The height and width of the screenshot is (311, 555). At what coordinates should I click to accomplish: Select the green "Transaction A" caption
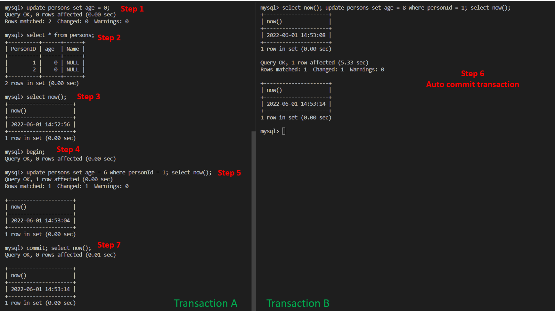(x=205, y=303)
